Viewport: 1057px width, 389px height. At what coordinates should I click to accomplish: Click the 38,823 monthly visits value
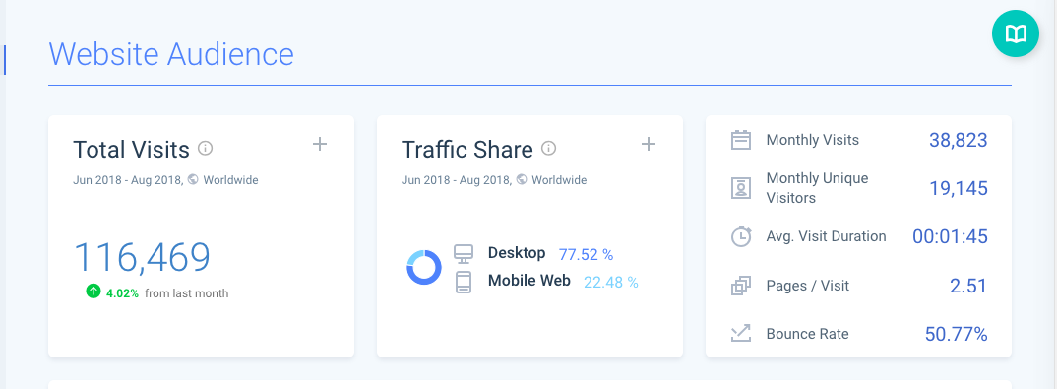(x=958, y=140)
